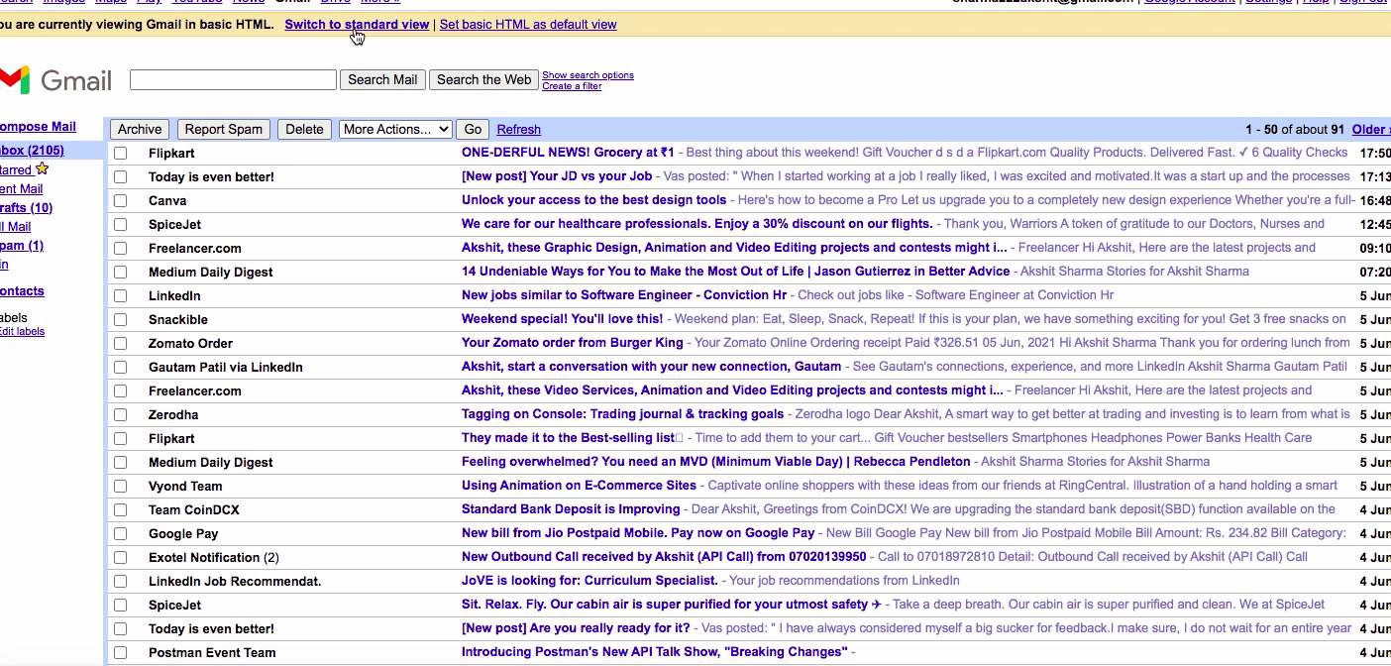Open the Medium Daily Digest 14 Undeniable Ways email

click(x=736, y=271)
